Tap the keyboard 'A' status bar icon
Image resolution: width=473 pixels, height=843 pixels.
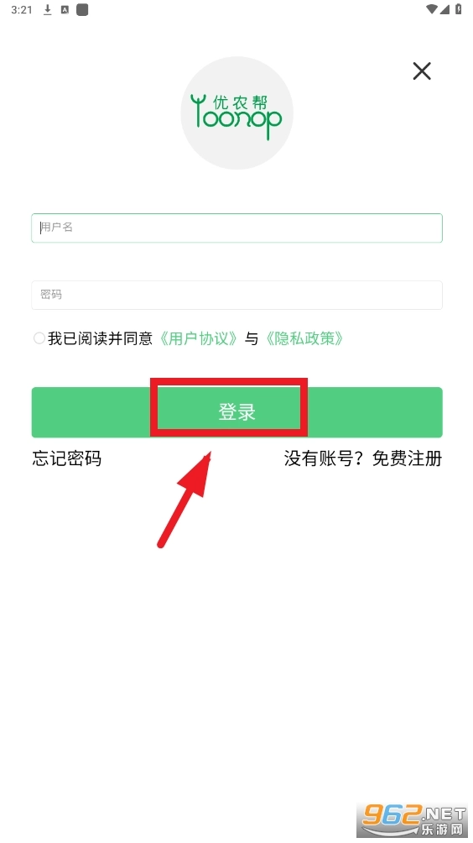65,10
